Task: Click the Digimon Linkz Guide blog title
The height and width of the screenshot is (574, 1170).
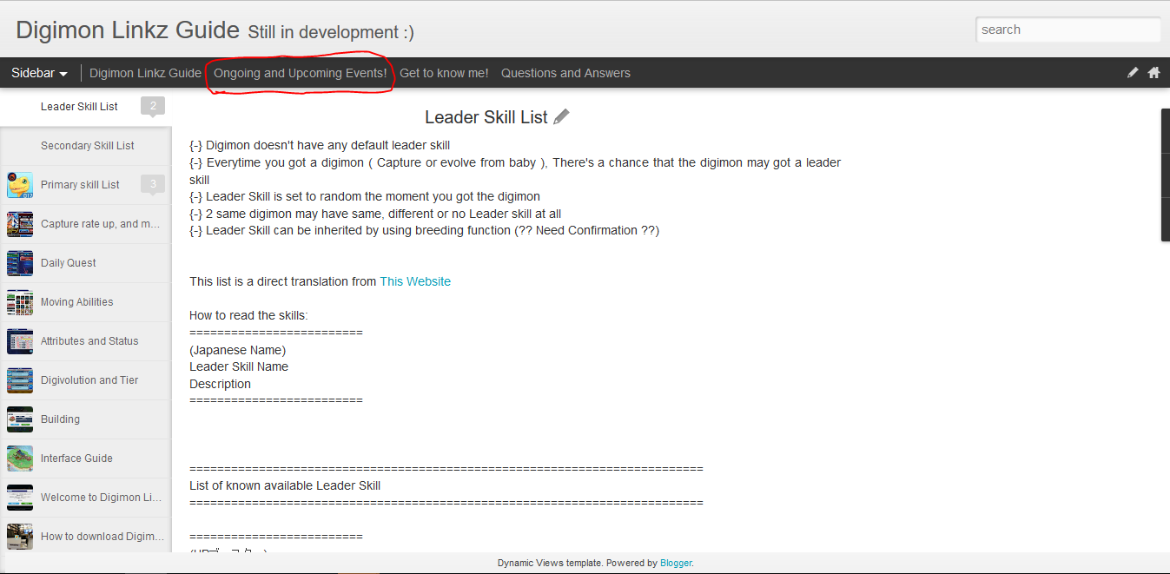Action: point(128,30)
